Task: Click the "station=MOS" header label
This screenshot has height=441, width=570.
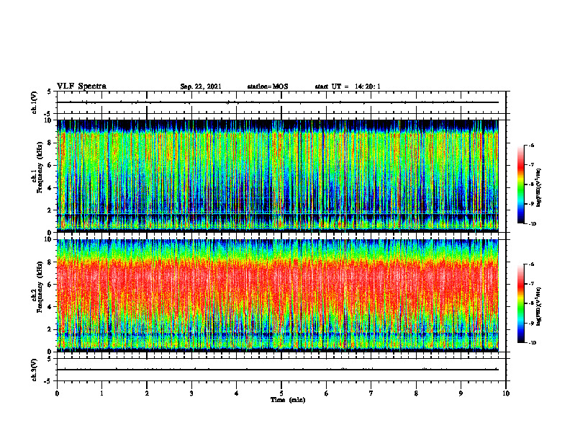Action: 268,86
